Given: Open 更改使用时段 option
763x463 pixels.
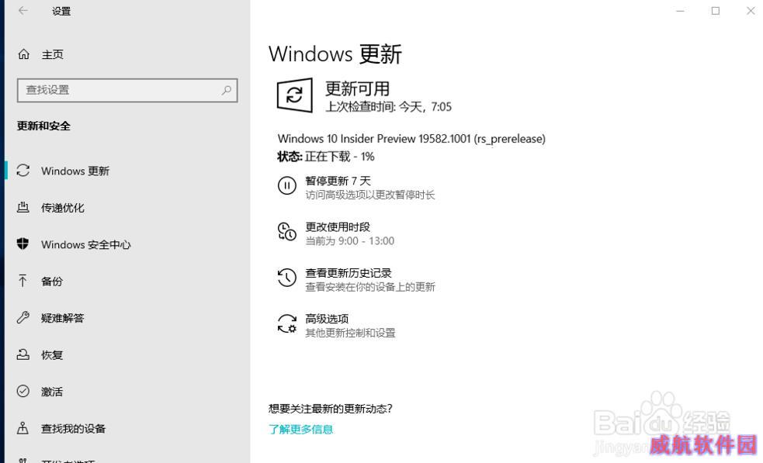Looking at the screenshot, I should [338, 226].
